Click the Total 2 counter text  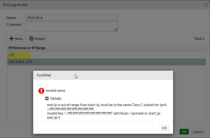[x=199, y=39]
